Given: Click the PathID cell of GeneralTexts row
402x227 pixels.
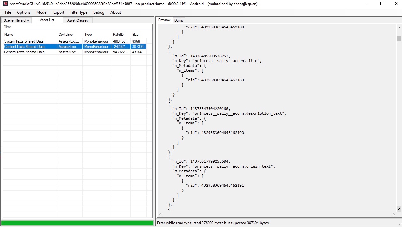Looking at the screenshot, I should [121, 52].
